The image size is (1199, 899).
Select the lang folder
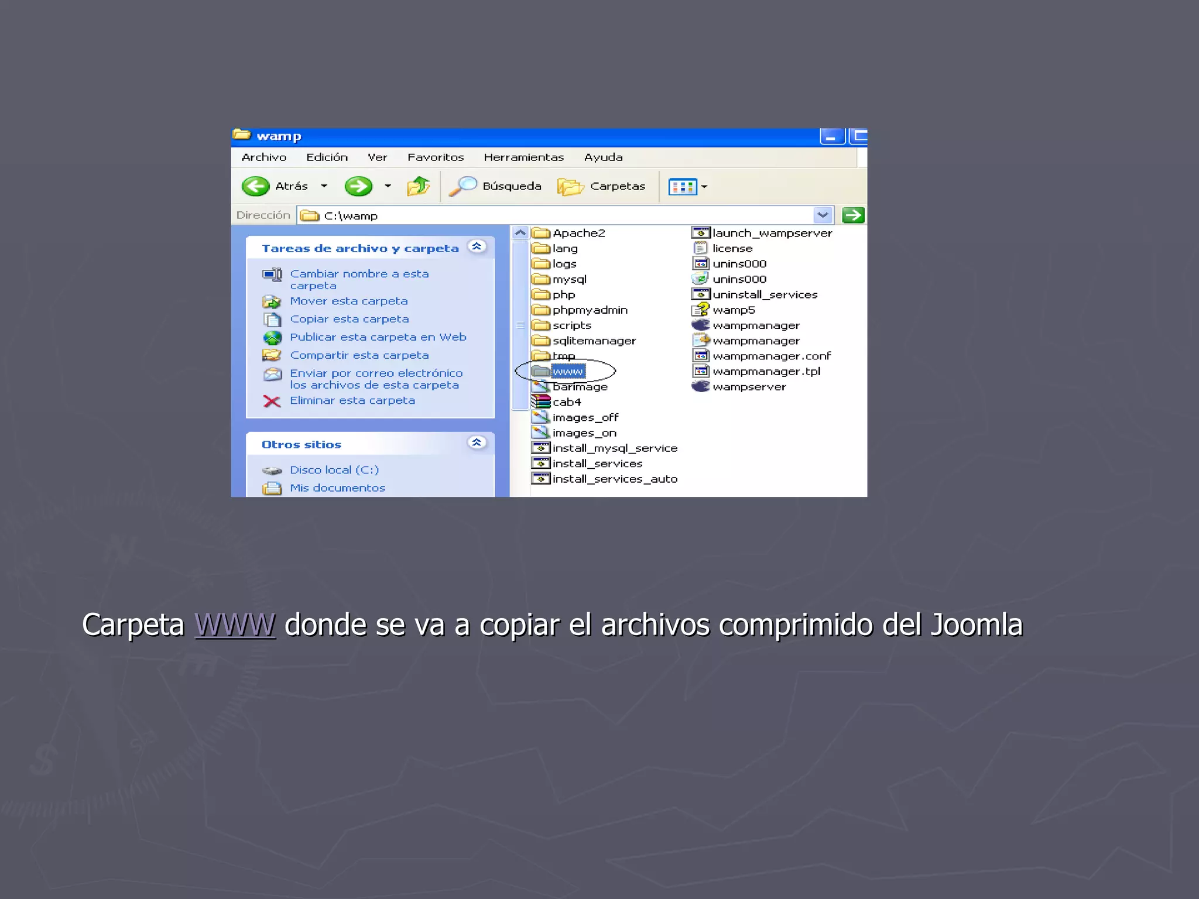554,248
